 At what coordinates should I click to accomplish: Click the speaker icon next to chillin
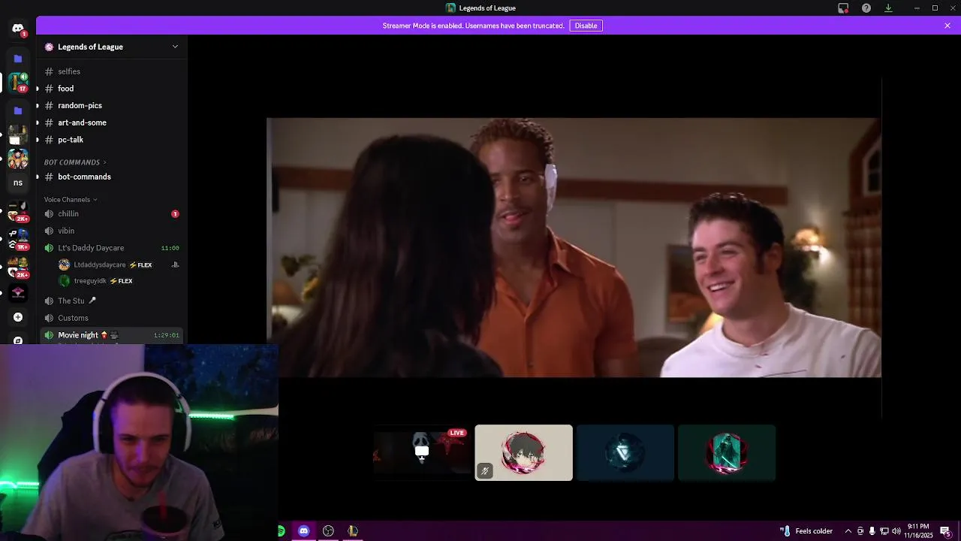coord(49,214)
